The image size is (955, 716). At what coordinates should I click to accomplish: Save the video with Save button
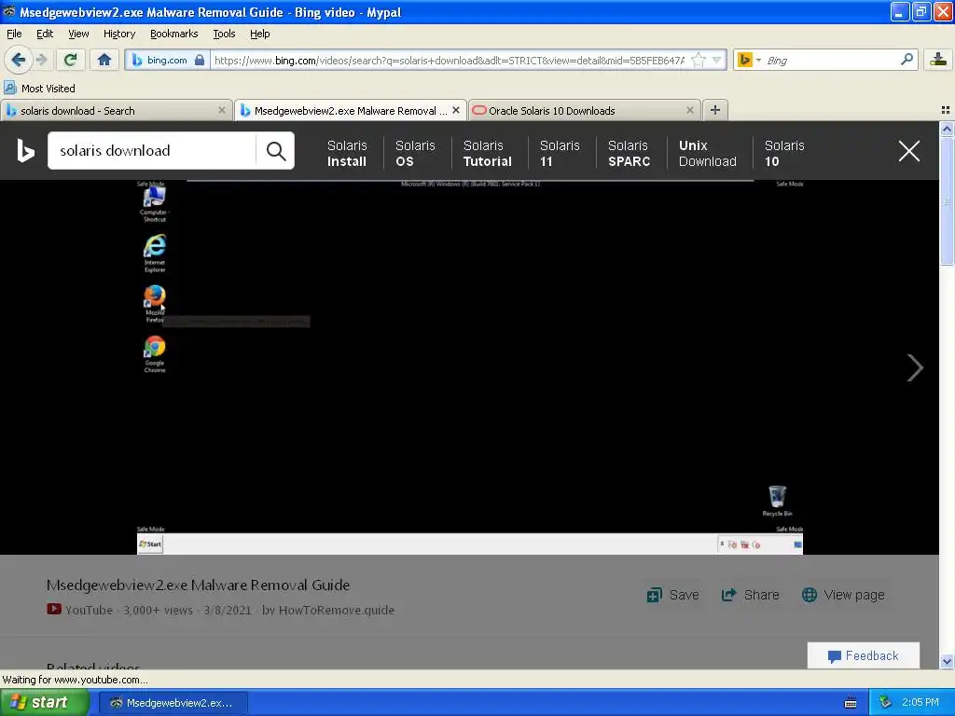(673, 595)
